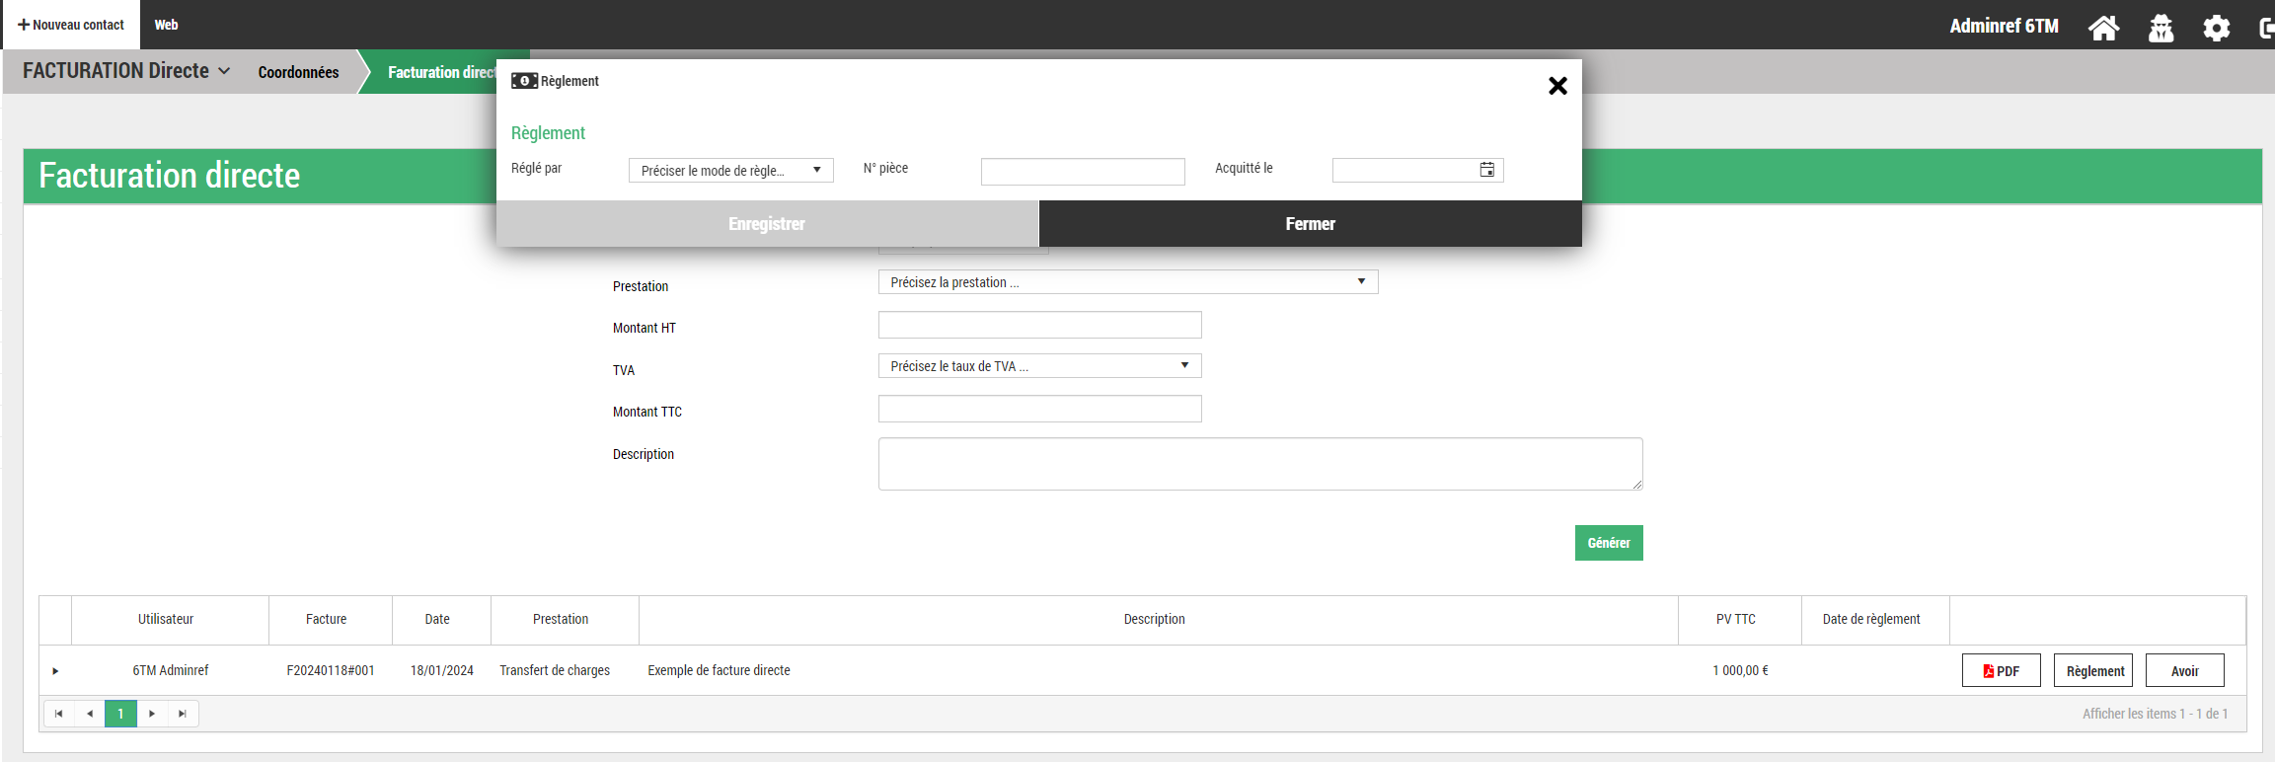Open the FACTURATION Directe menu
The width and height of the screenshot is (2275, 762).
(x=126, y=71)
